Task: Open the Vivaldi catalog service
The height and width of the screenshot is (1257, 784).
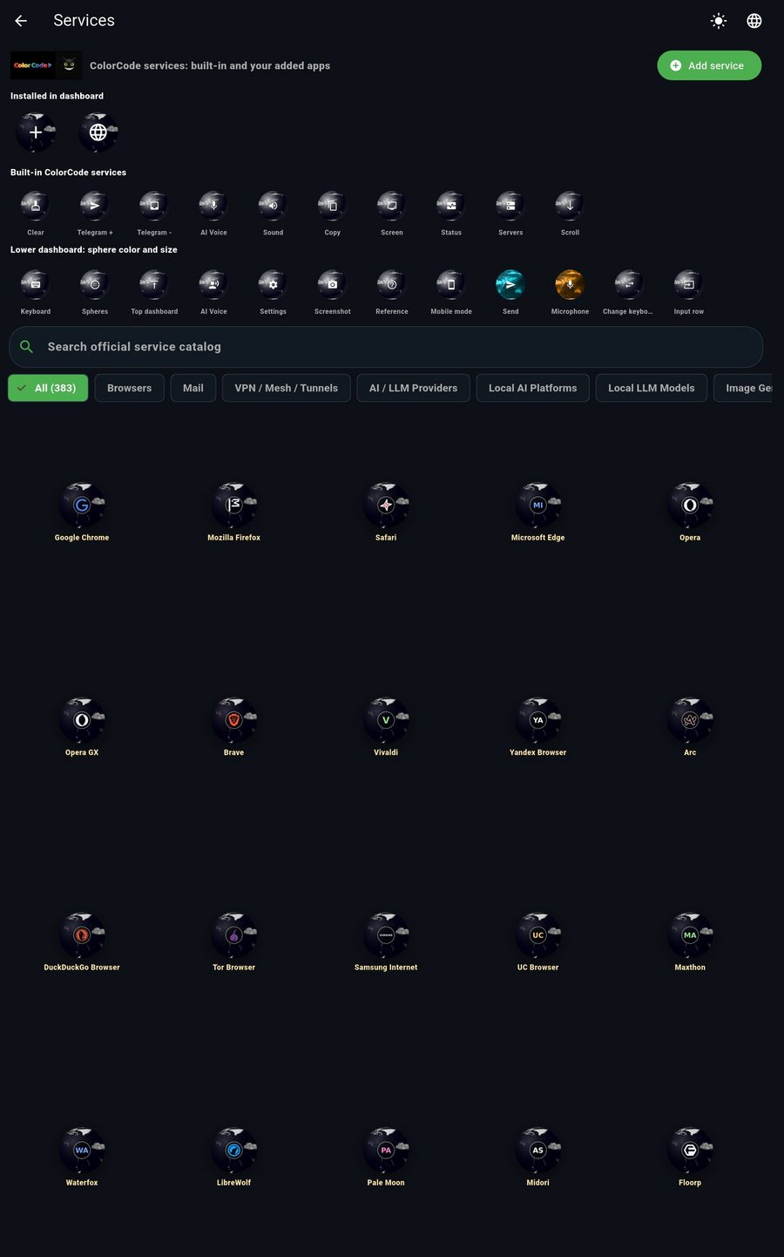Action: click(x=386, y=721)
